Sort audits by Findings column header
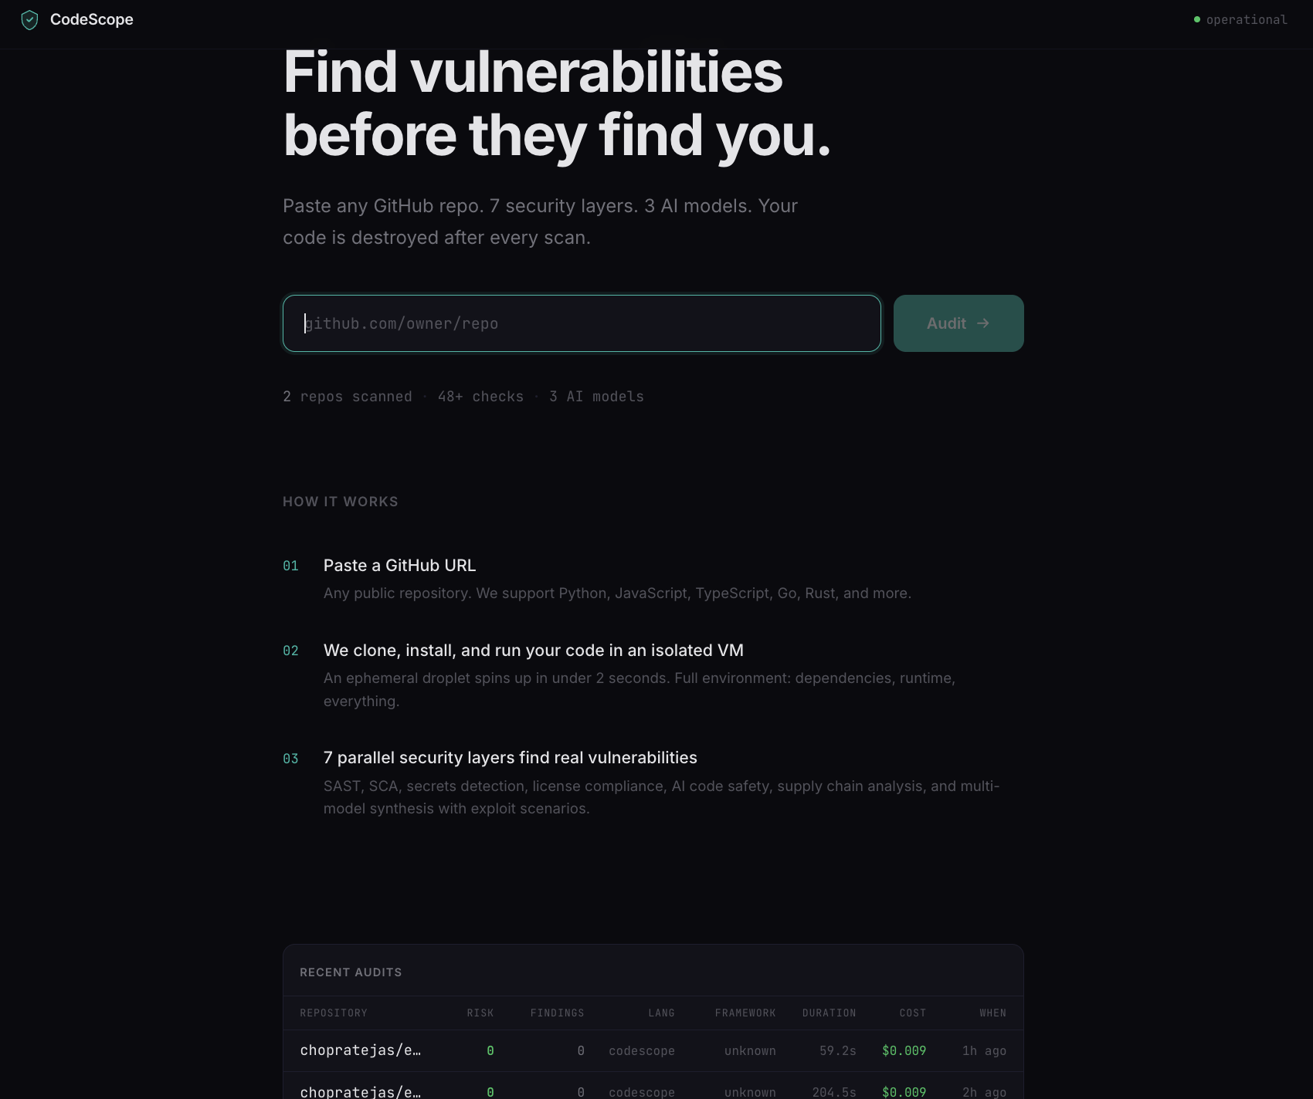This screenshot has height=1099, width=1313. tap(557, 1013)
